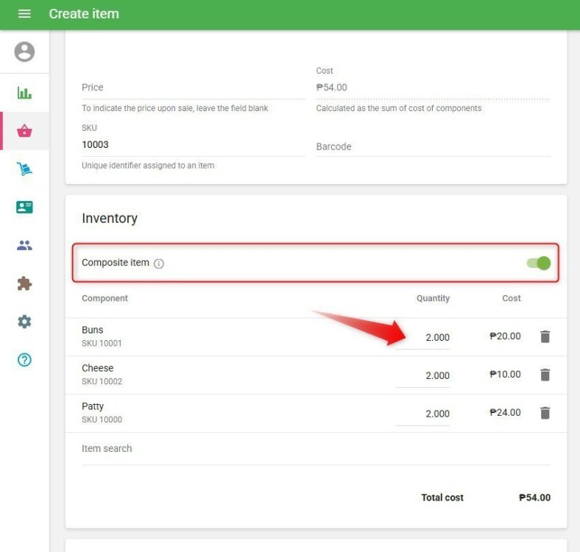This screenshot has height=552, width=580.
Task: Click the Barcode input field
Action: pos(433,146)
